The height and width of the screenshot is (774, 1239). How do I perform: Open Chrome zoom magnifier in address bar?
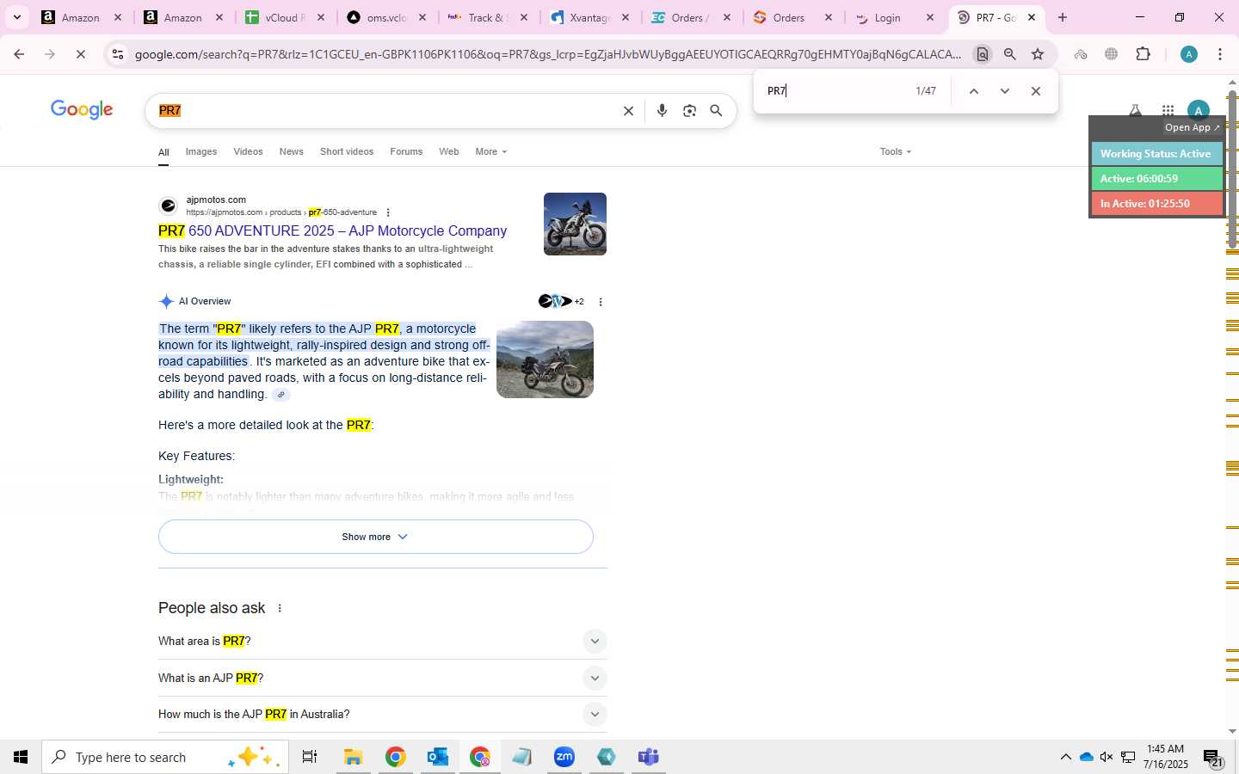point(1010,54)
